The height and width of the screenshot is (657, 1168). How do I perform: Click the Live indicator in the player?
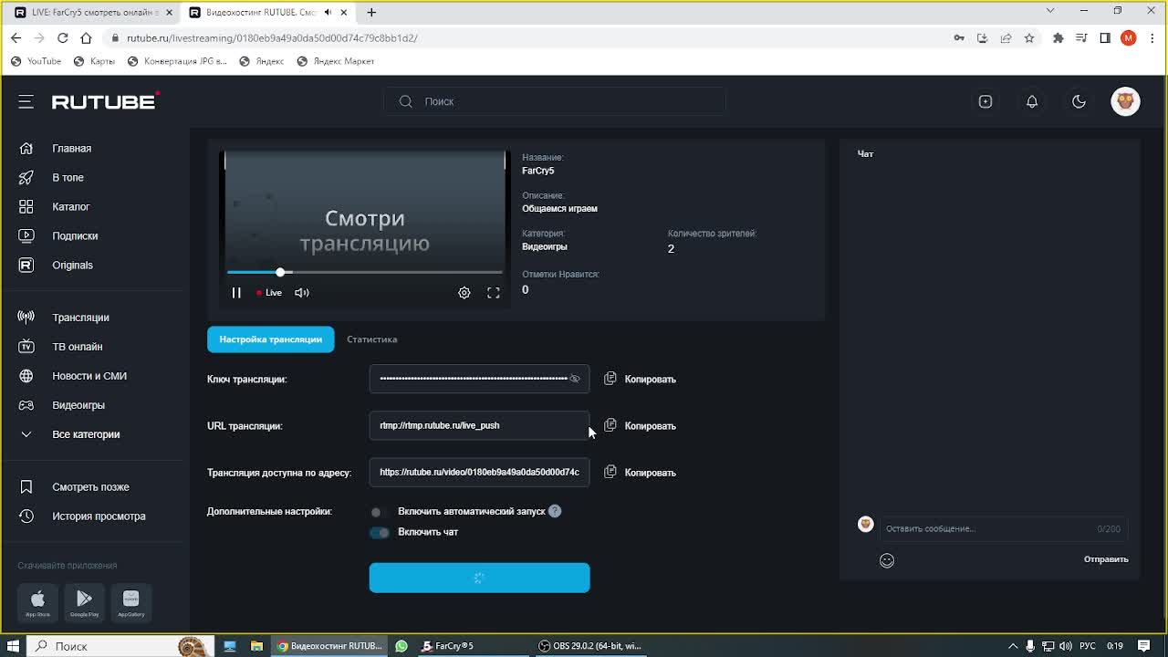click(269, 293)
